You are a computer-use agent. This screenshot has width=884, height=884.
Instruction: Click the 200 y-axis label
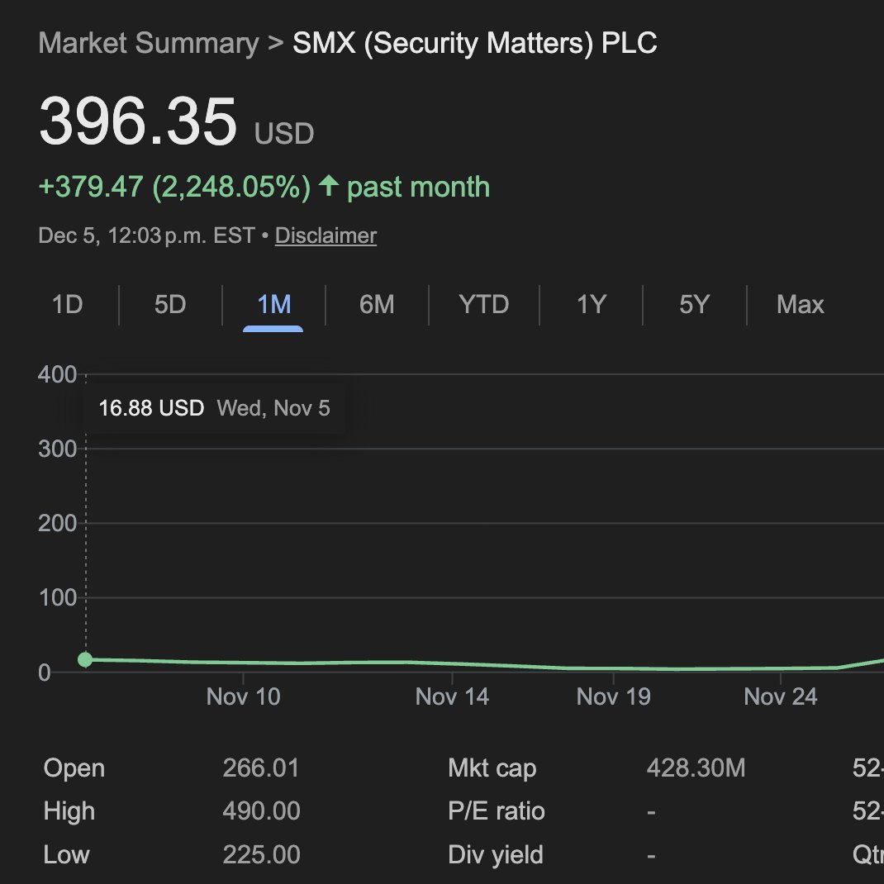57,524
